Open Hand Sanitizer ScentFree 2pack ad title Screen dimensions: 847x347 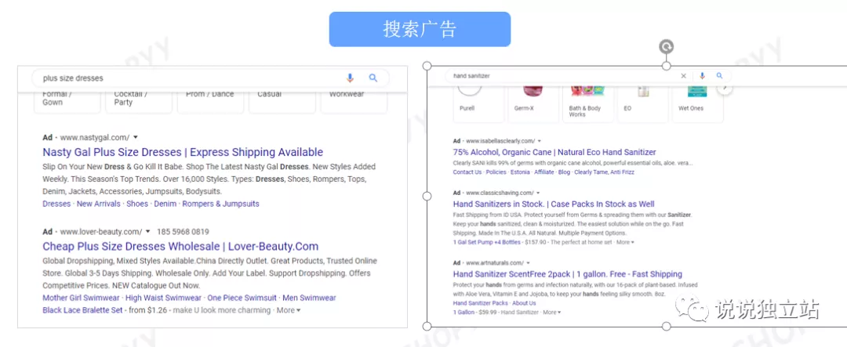tap(567, 274)
